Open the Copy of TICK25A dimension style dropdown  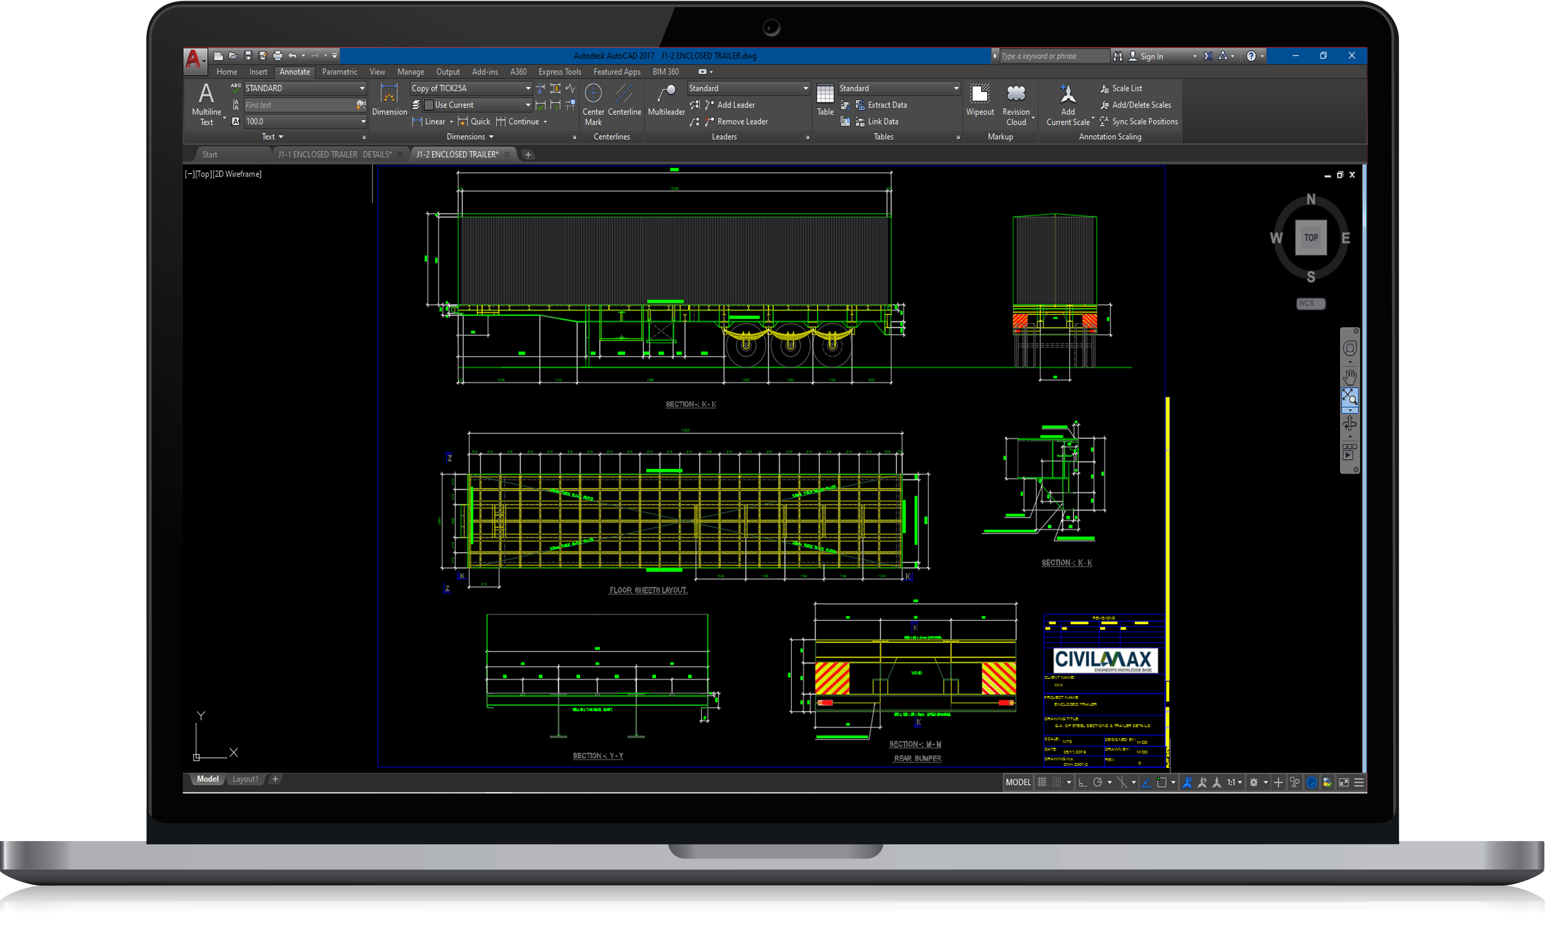tap(528, 88)
